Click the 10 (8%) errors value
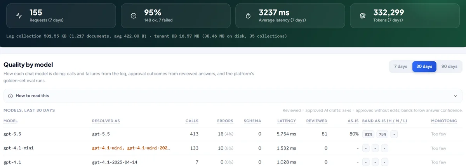 (226, 148)
